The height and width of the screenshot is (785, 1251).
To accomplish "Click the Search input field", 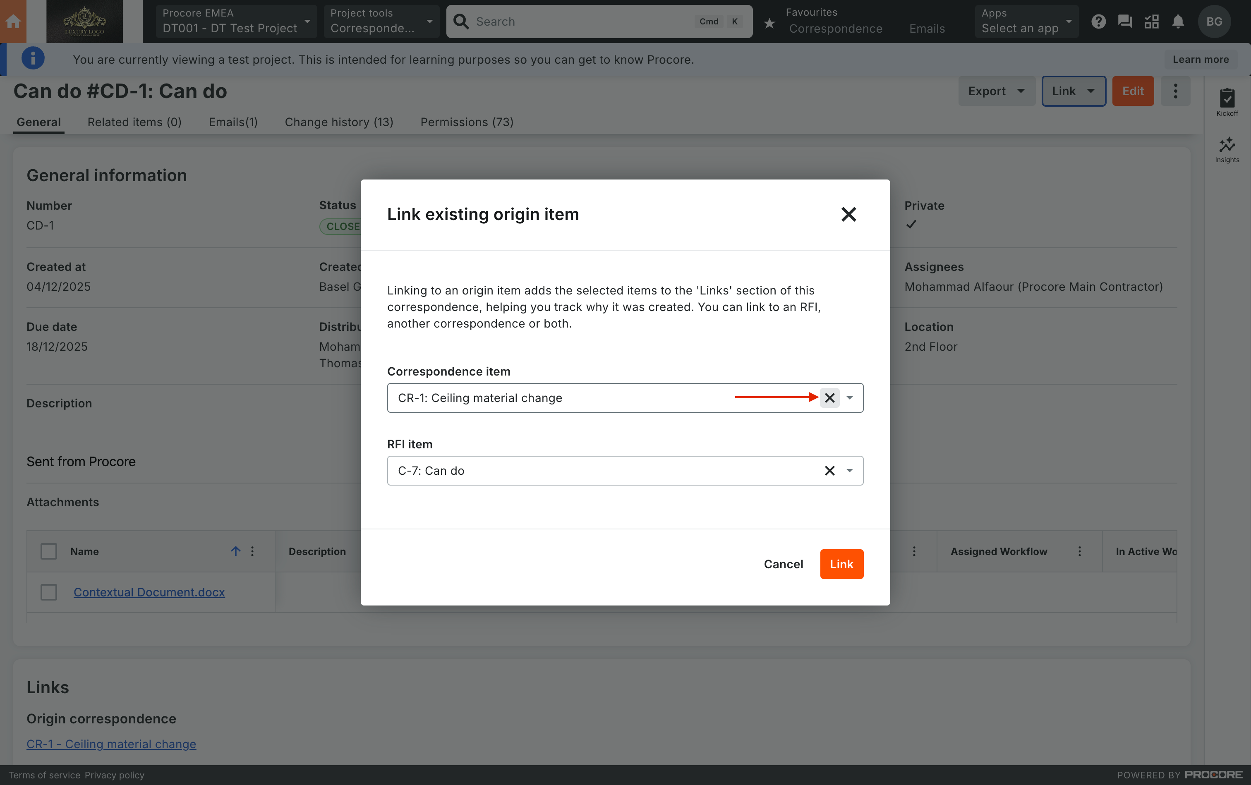I will [x=582, y=21].
